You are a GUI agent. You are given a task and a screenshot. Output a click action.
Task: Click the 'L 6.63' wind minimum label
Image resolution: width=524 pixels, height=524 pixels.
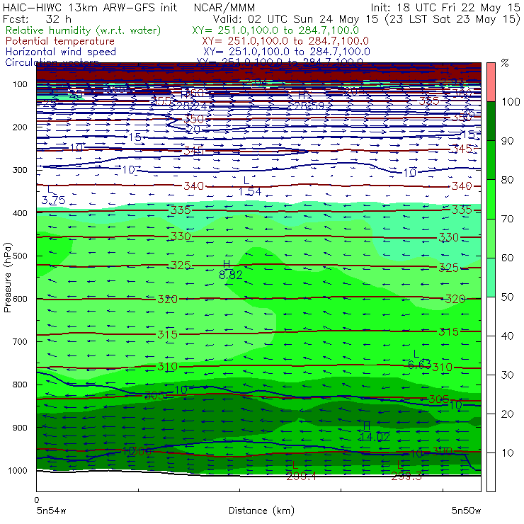pos(419,360)
